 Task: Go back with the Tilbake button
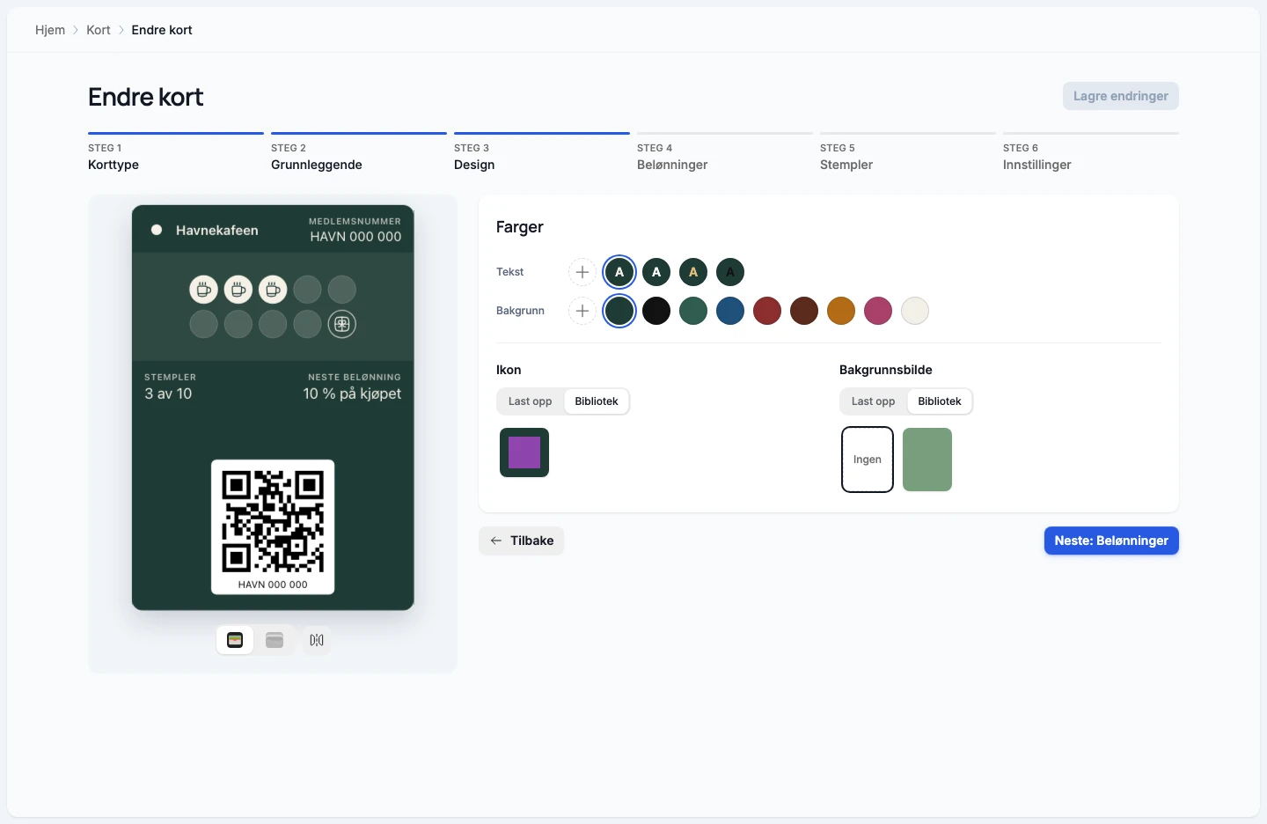(522, 541)
